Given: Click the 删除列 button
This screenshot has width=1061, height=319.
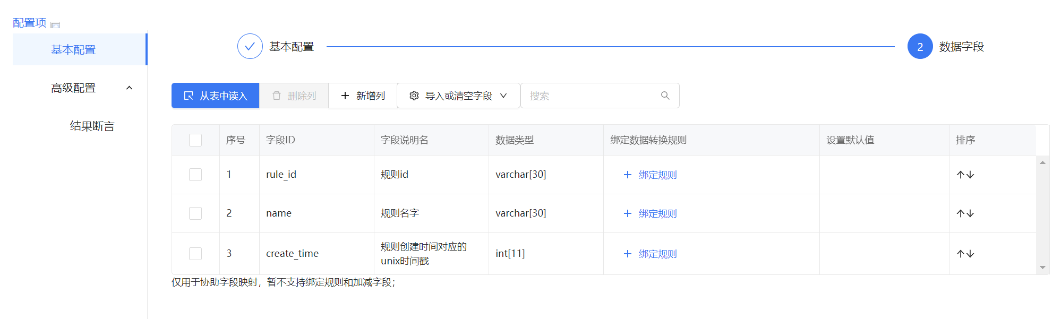Looking at the screenshot, I should click(294, 96).
